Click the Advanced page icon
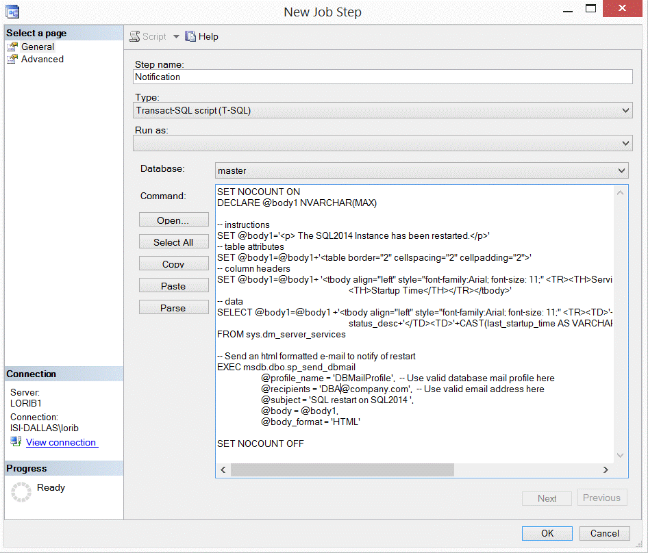The width and height of the screenshot is (648, 553). pos(12,59)
